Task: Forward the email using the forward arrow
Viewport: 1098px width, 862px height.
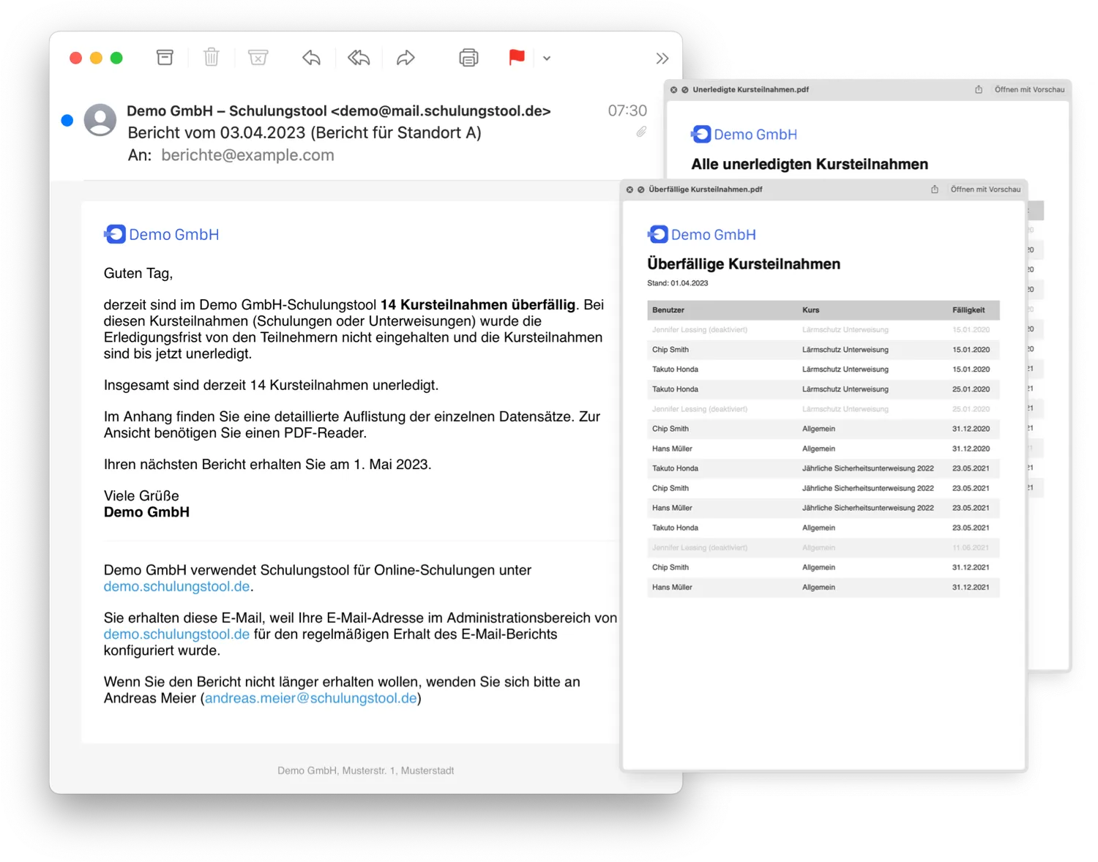Action: click(406, 58)
